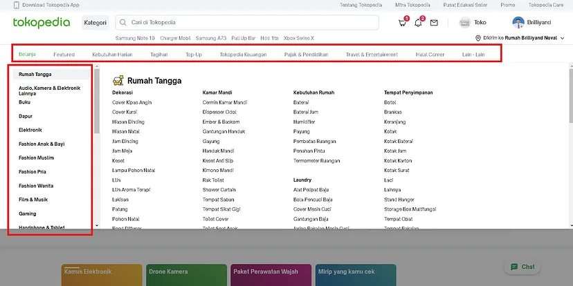Open the Tentang Tokopedia link
Viewport: 573px width, 286px height.
361,5
